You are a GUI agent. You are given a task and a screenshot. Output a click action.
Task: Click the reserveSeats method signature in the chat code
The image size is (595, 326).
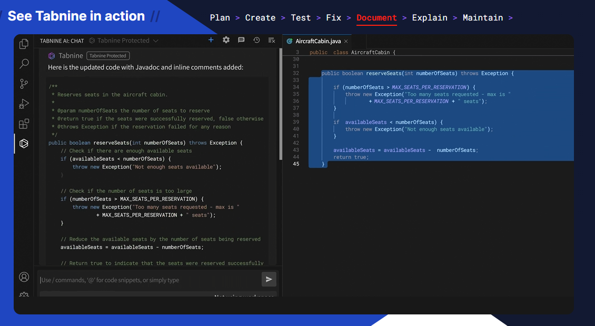(x=145, y=143)
